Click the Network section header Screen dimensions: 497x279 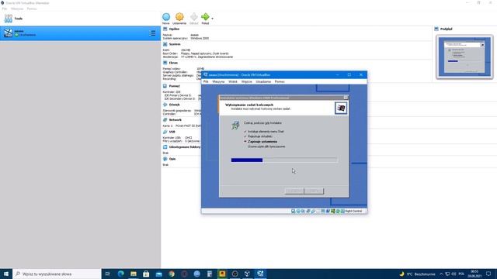click(176, 119)
